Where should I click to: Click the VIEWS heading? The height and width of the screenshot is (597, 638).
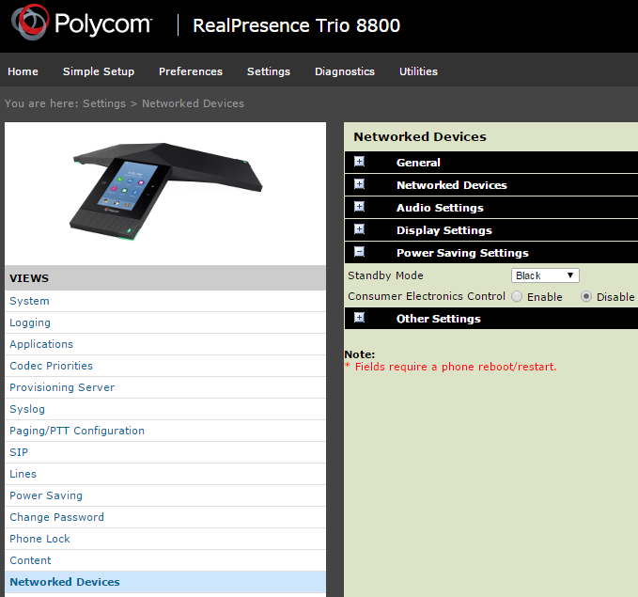tap(29, 278)
